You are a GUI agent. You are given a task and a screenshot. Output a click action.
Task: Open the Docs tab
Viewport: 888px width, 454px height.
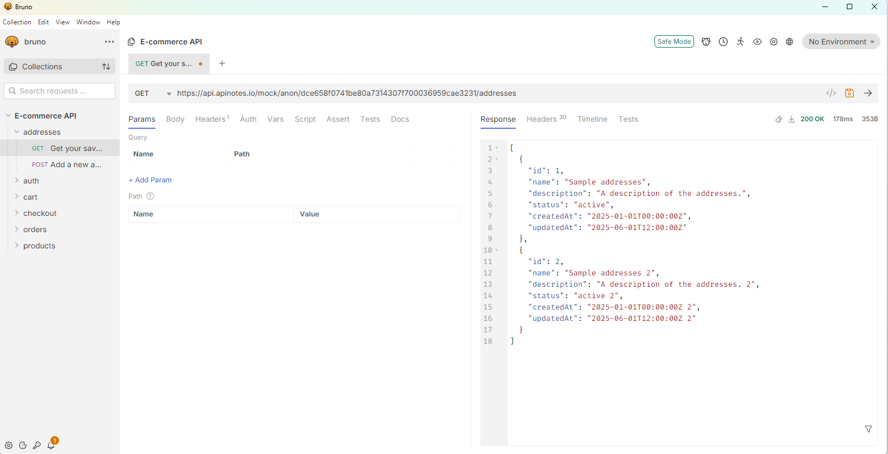click(400, 119)
